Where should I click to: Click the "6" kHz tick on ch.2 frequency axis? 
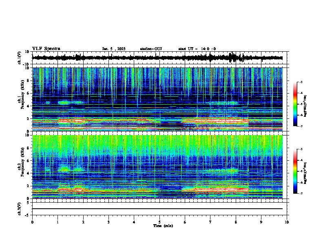tap(28, 161)
